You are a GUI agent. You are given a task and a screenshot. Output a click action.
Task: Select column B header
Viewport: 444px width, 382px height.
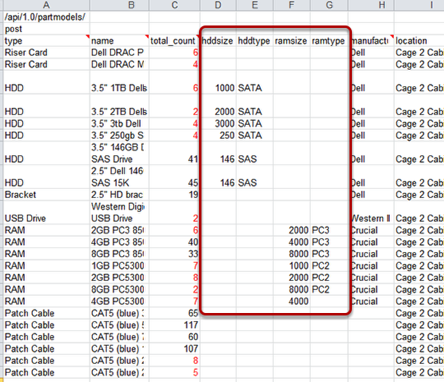pyautogui.click(x=119, y=5)
